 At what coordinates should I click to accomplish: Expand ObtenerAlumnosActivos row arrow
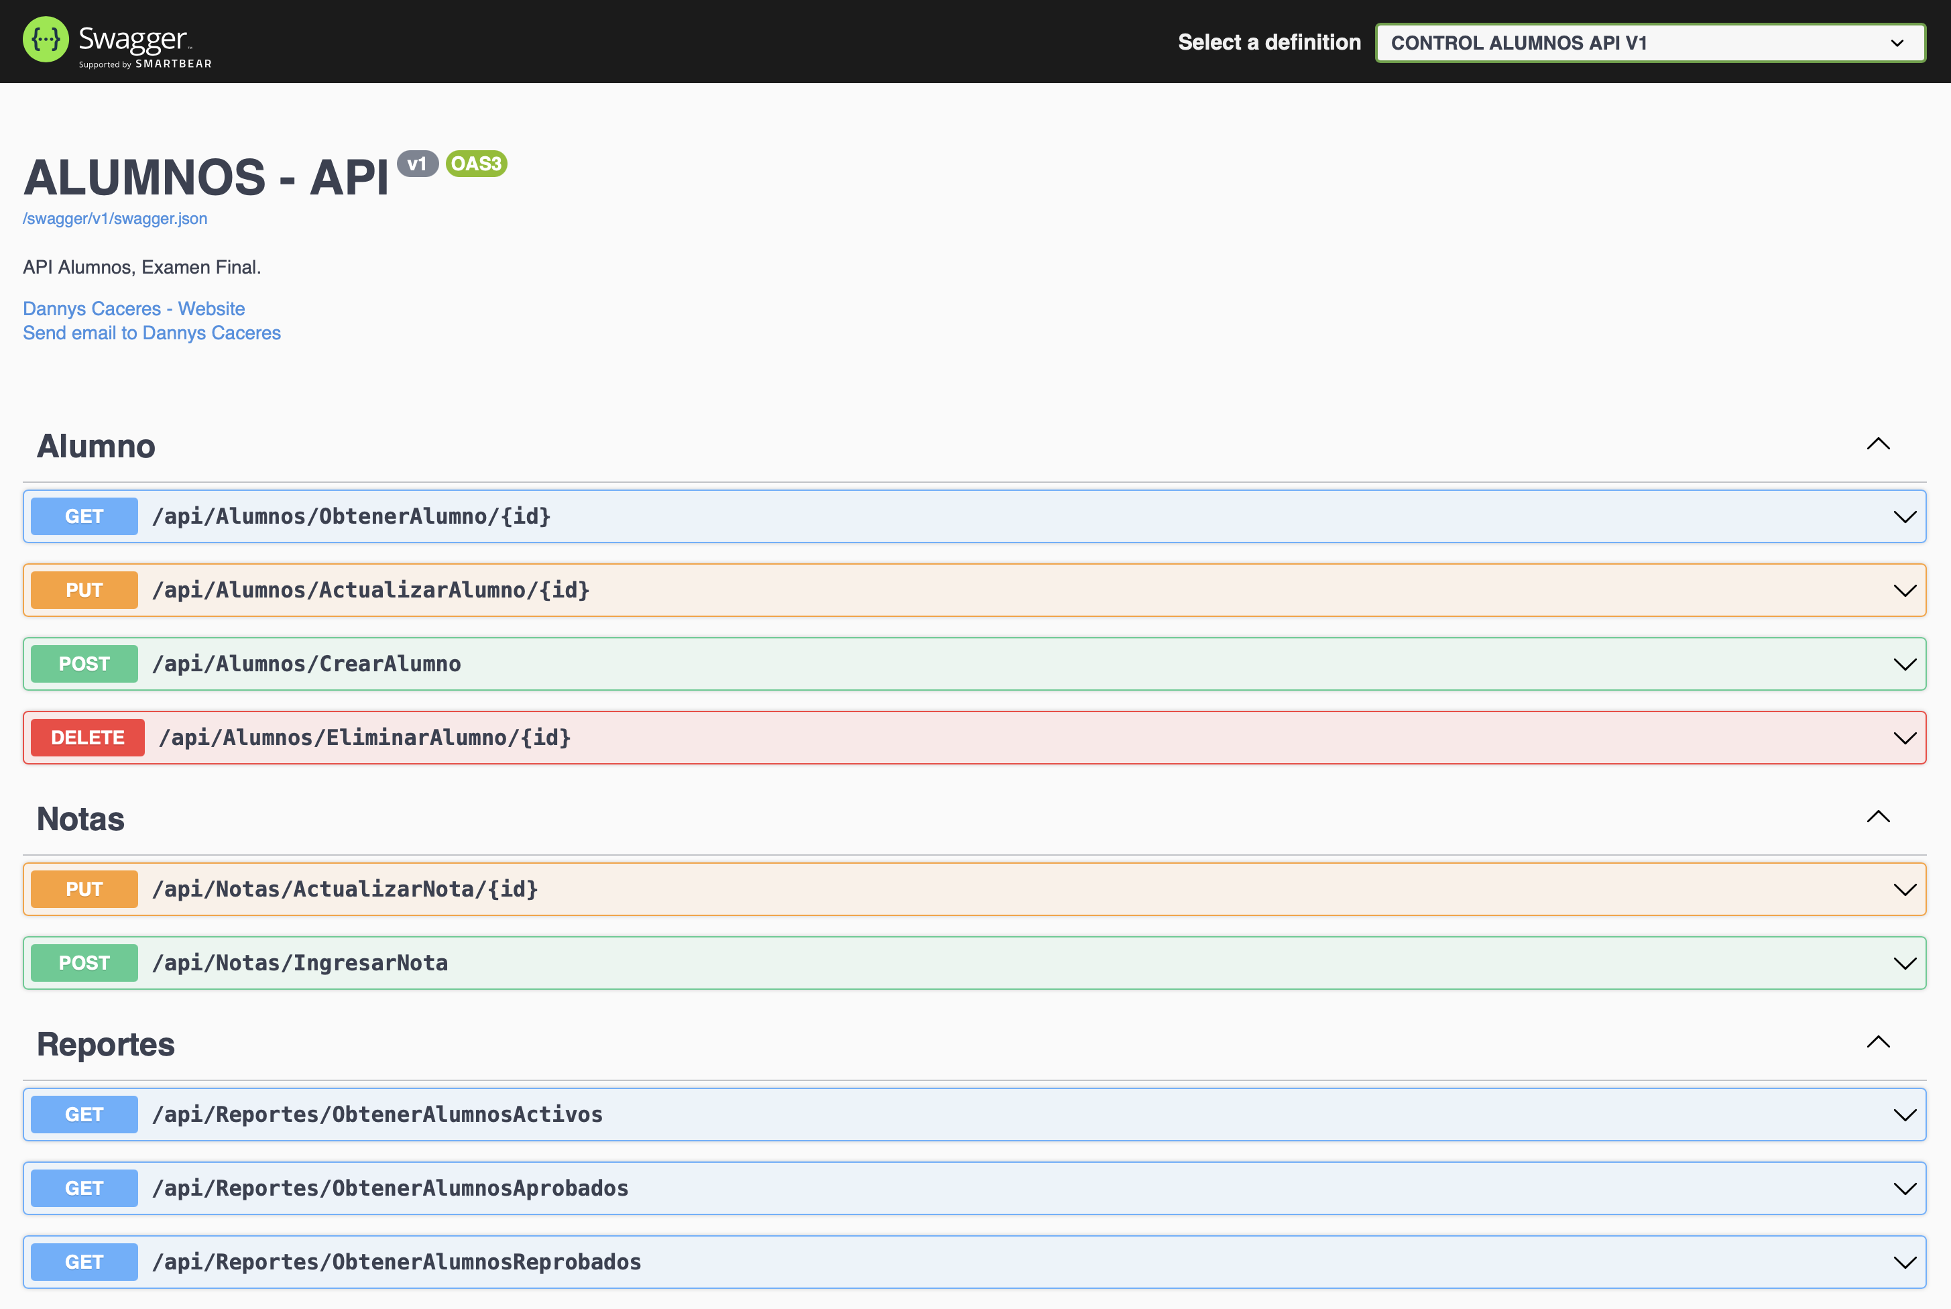1904,1116
